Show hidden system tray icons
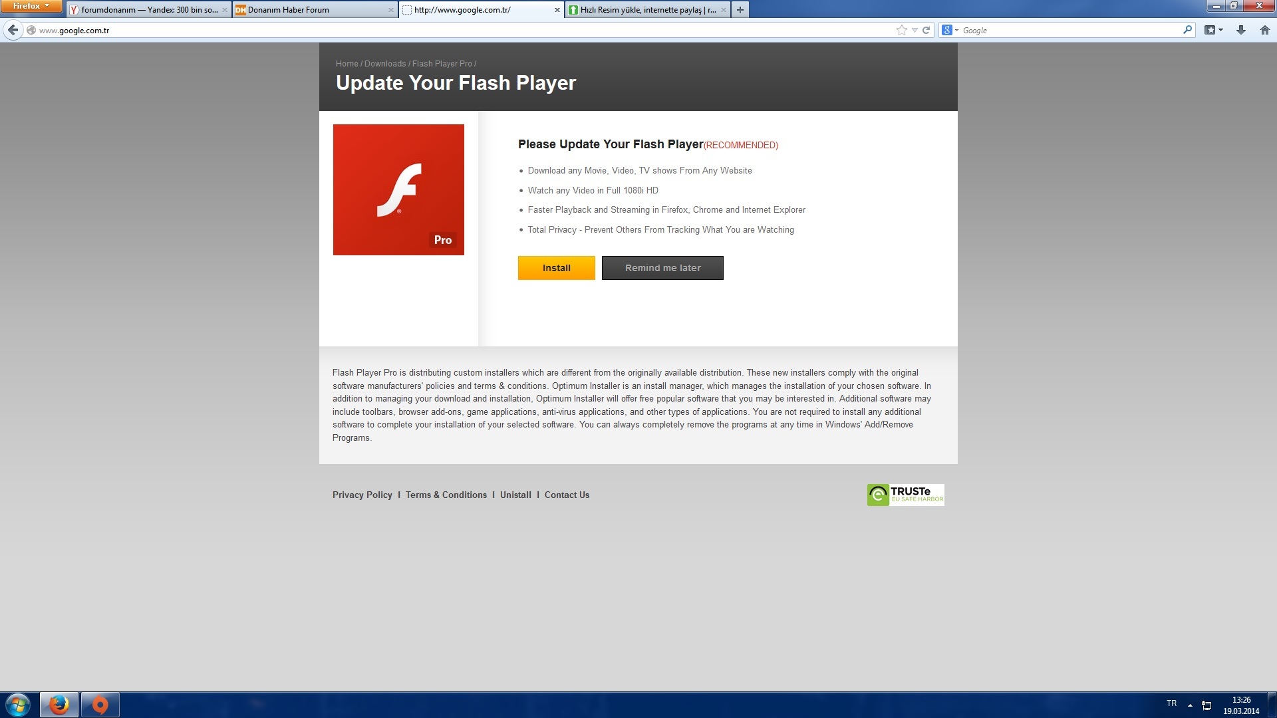 [1190, 705]
